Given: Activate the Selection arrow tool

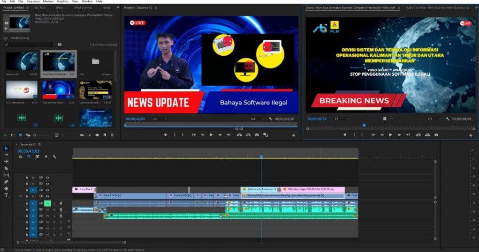Looking at the screenshot, I should tap(6, 148).
